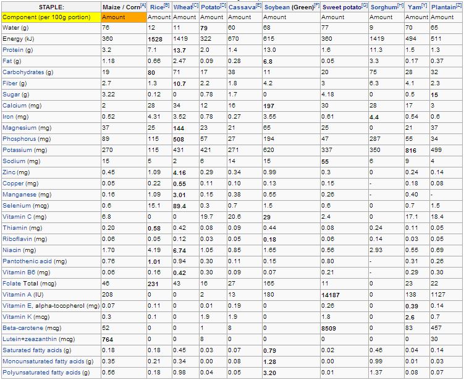Open the Niacin row link
Viewport: 464px width, 380px height.
click(x=12, y=250)
